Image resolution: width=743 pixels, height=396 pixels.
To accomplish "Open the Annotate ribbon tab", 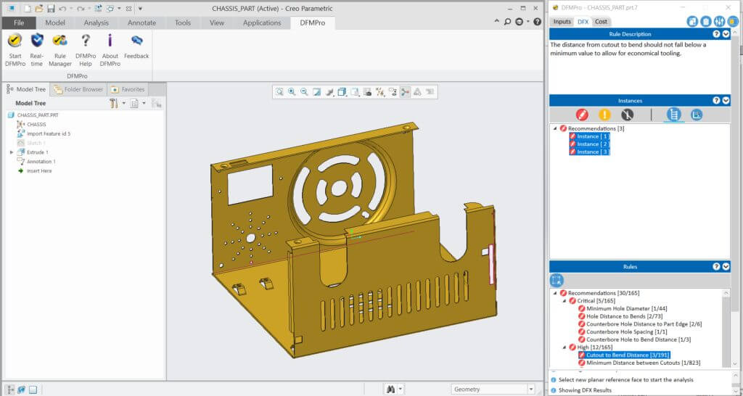I will pyautogui.click(x=141, y=22).
